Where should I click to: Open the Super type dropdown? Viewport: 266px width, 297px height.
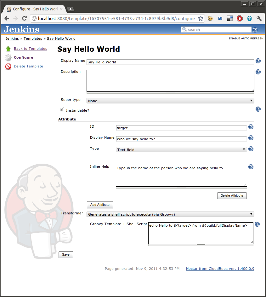170,101
